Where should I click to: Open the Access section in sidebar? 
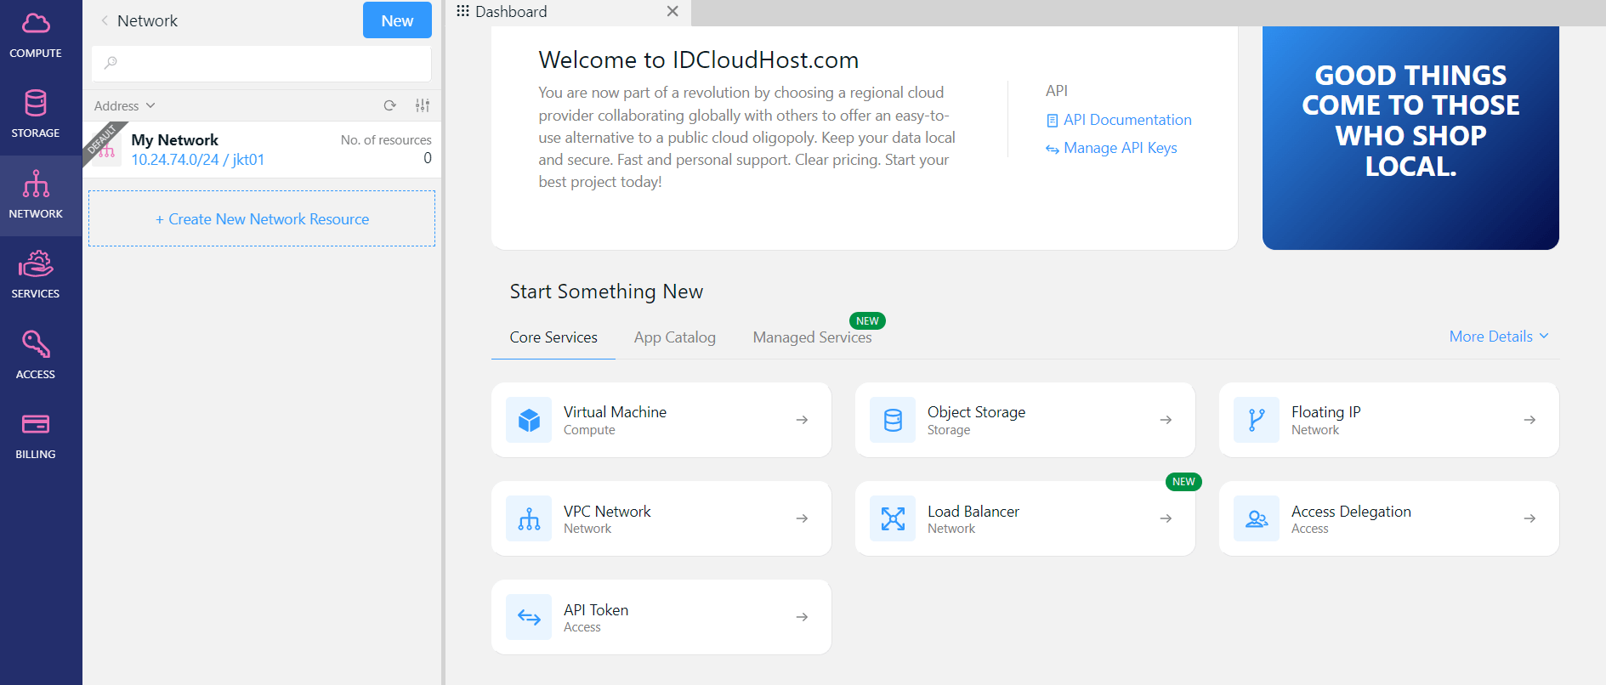[36, 355]
